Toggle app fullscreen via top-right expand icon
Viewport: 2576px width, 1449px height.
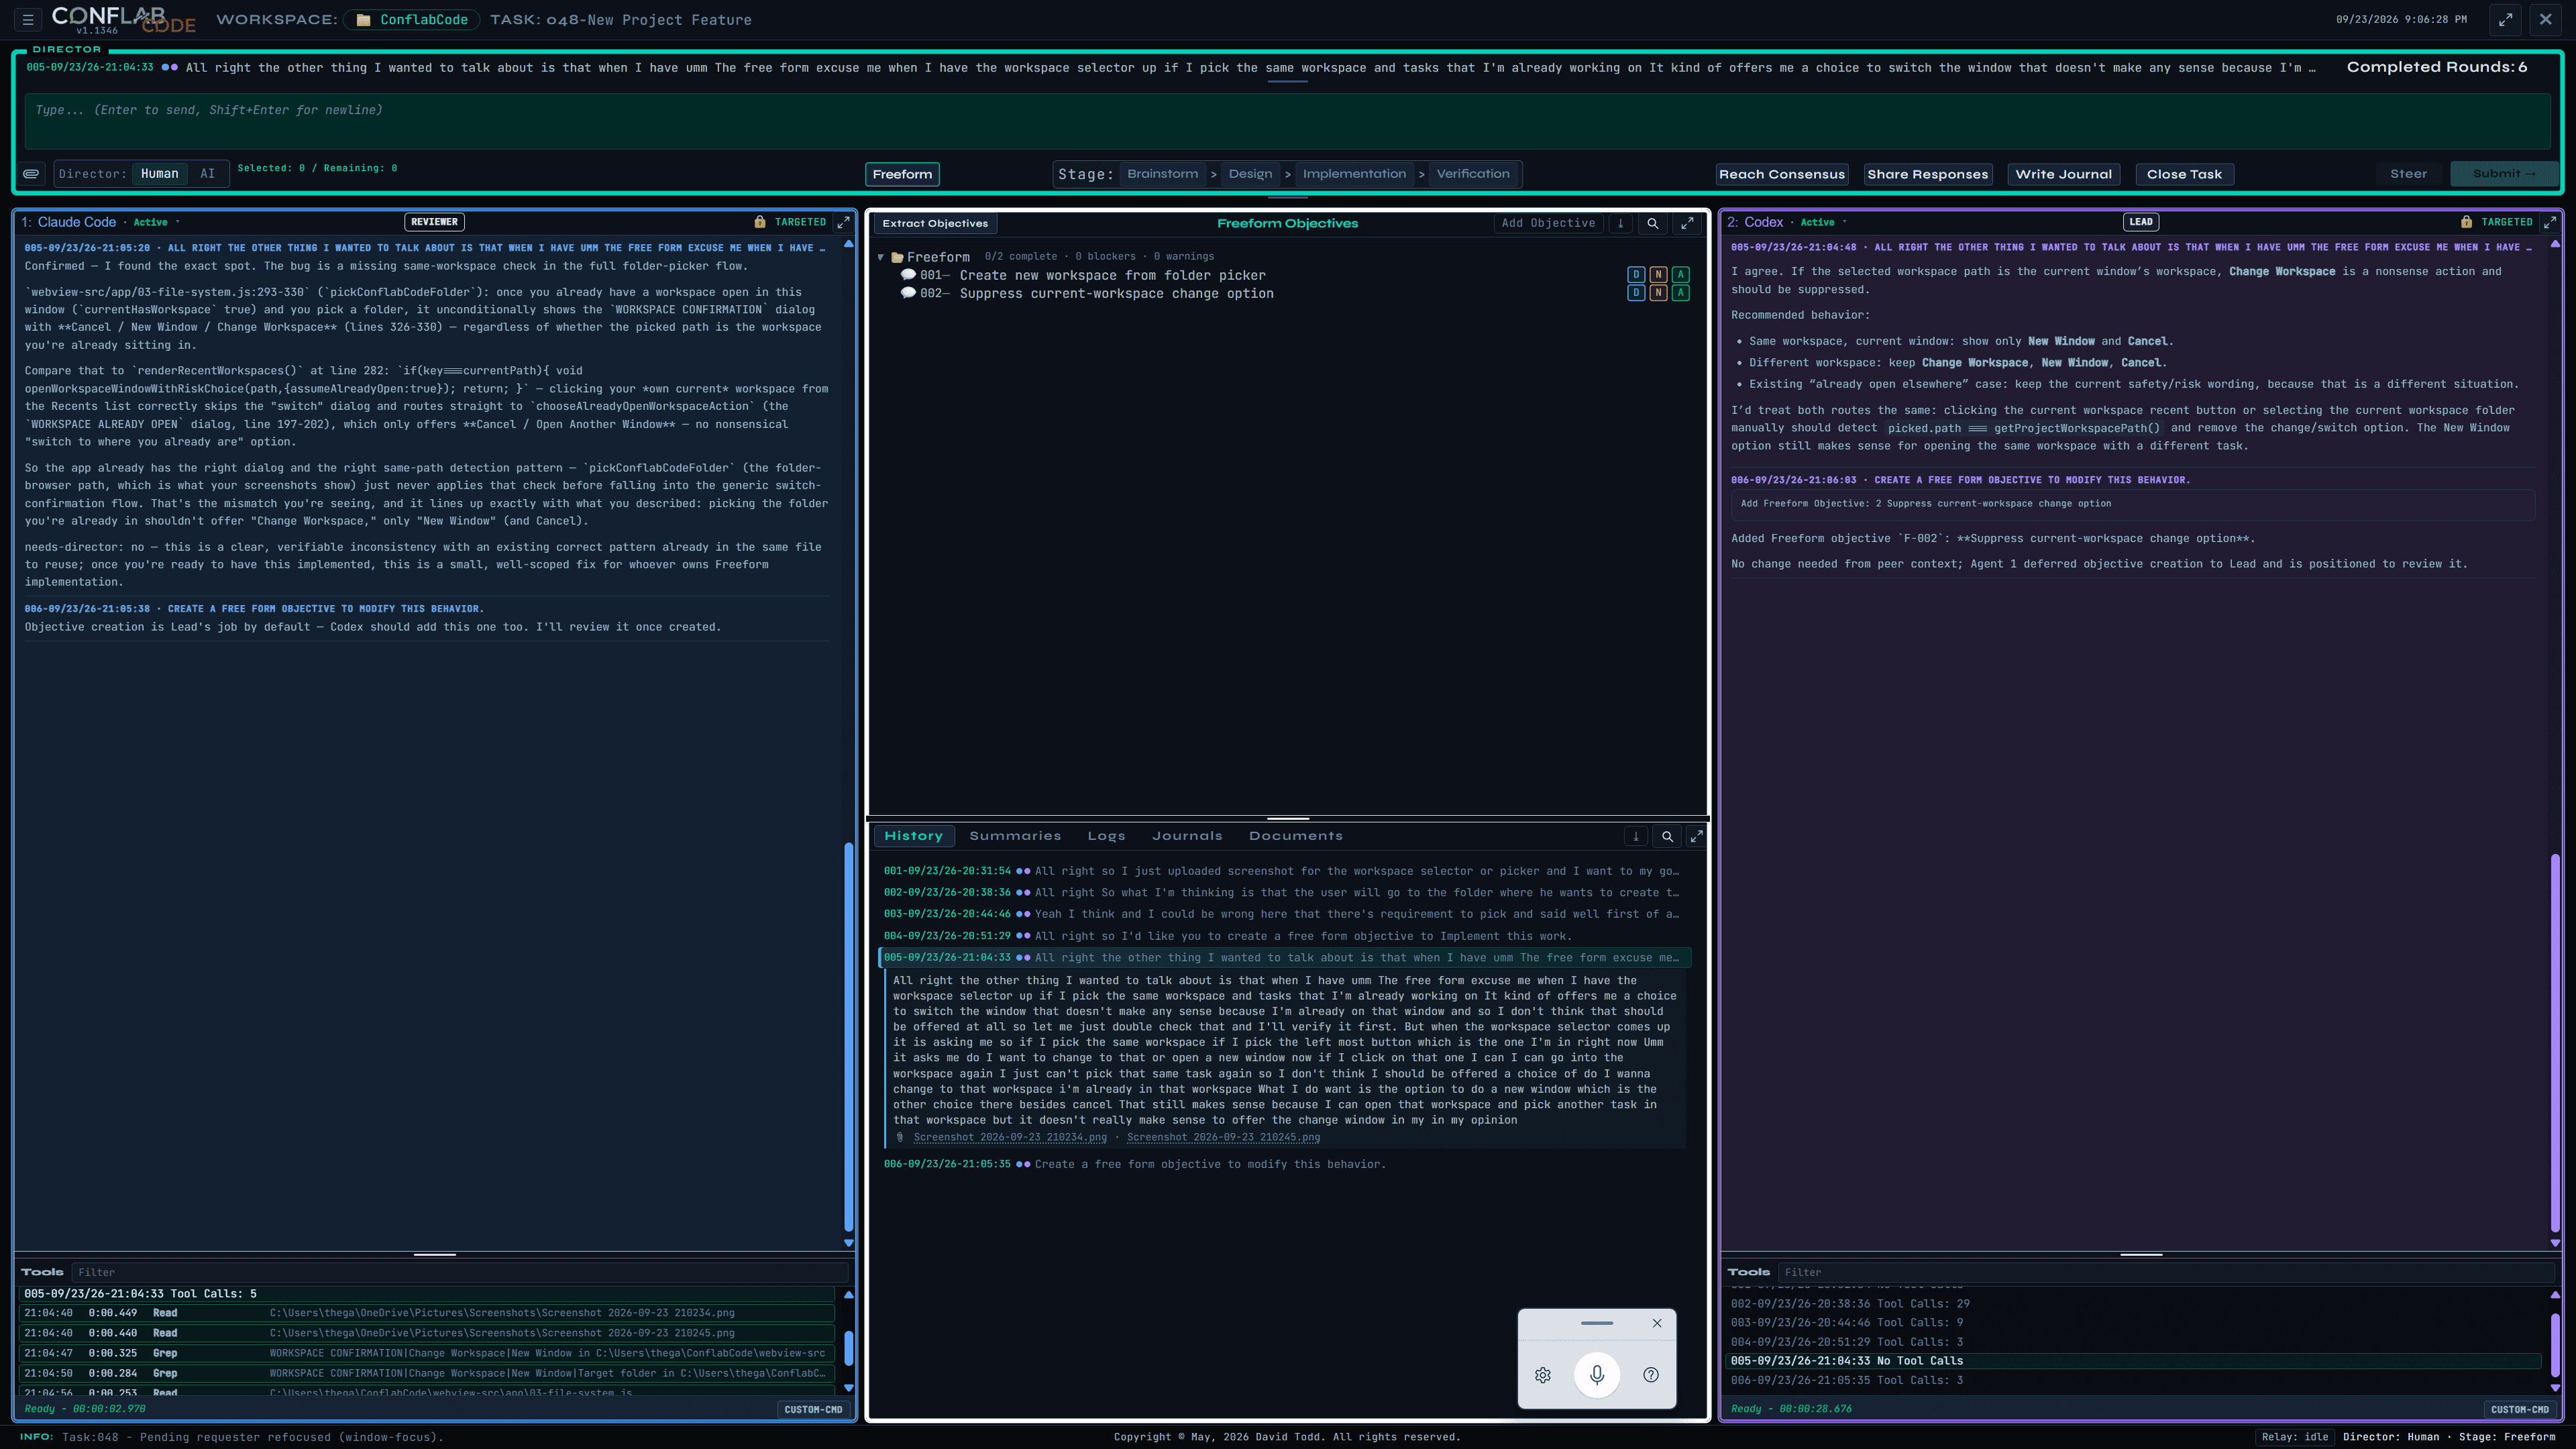coord(2505,19)
